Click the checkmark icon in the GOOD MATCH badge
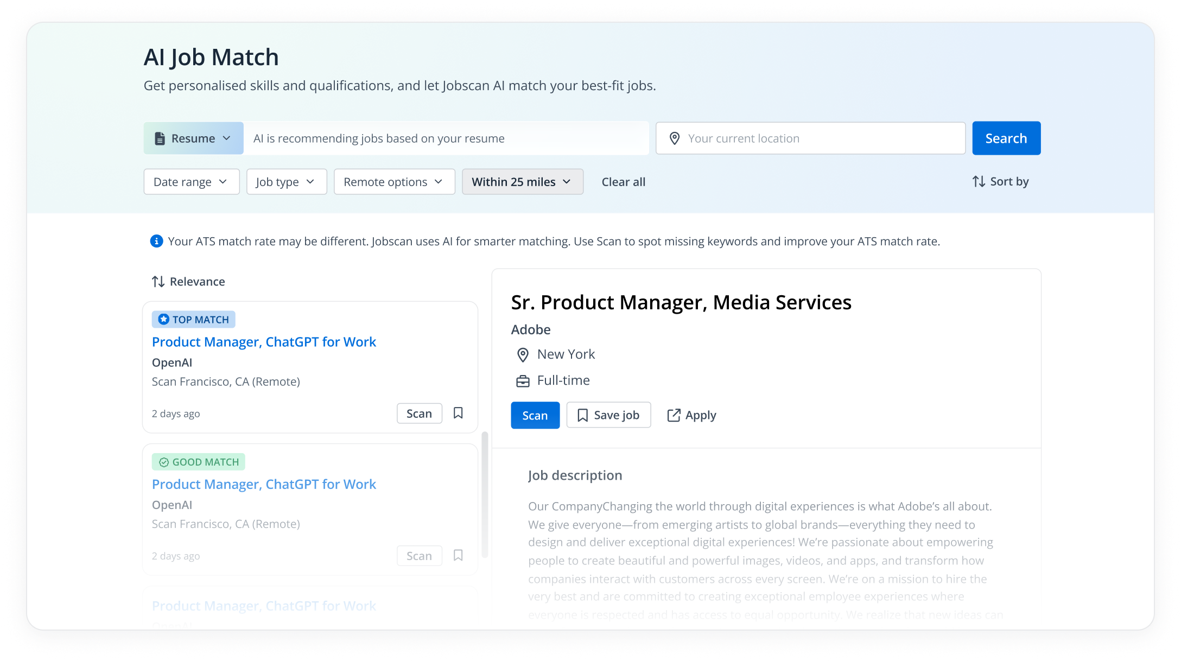 (163, 462)
